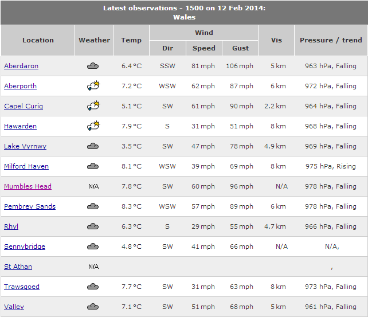
Task: Select the St Athan link
Action: pyautogui.click(x=18, y=267)
